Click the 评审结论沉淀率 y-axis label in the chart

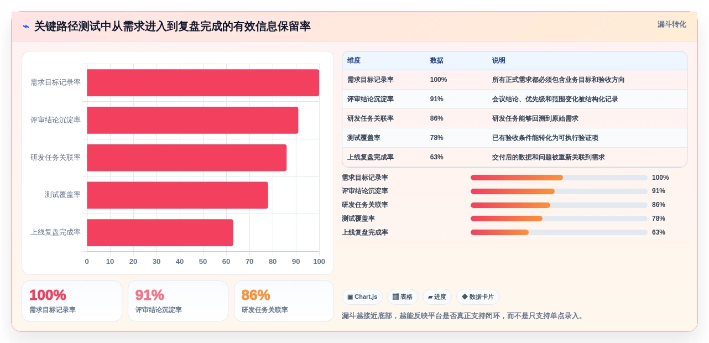[55, 120]
